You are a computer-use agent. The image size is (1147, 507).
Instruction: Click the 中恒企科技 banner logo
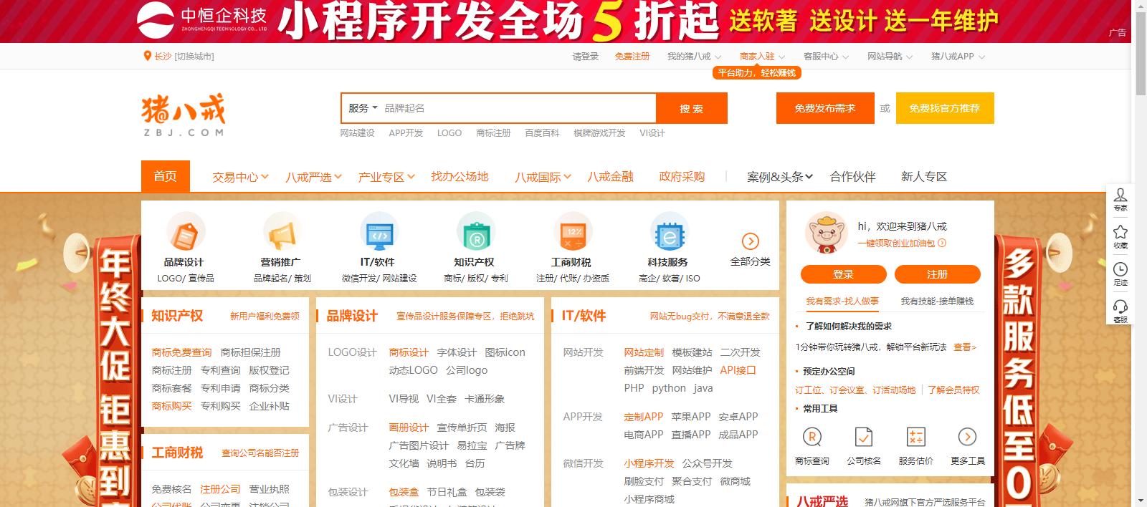pos(203,20)
